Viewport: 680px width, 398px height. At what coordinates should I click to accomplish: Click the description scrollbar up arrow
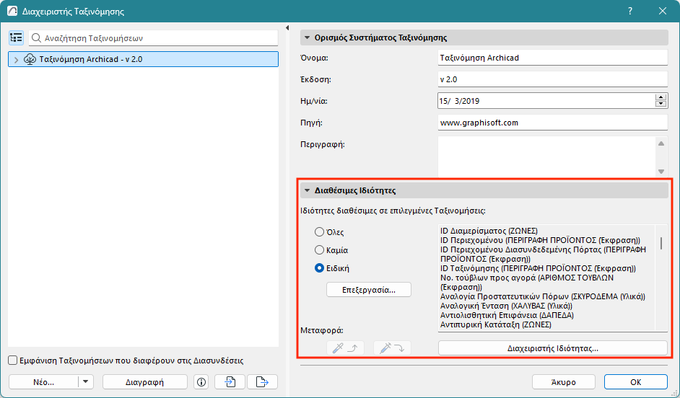(661, 143)
